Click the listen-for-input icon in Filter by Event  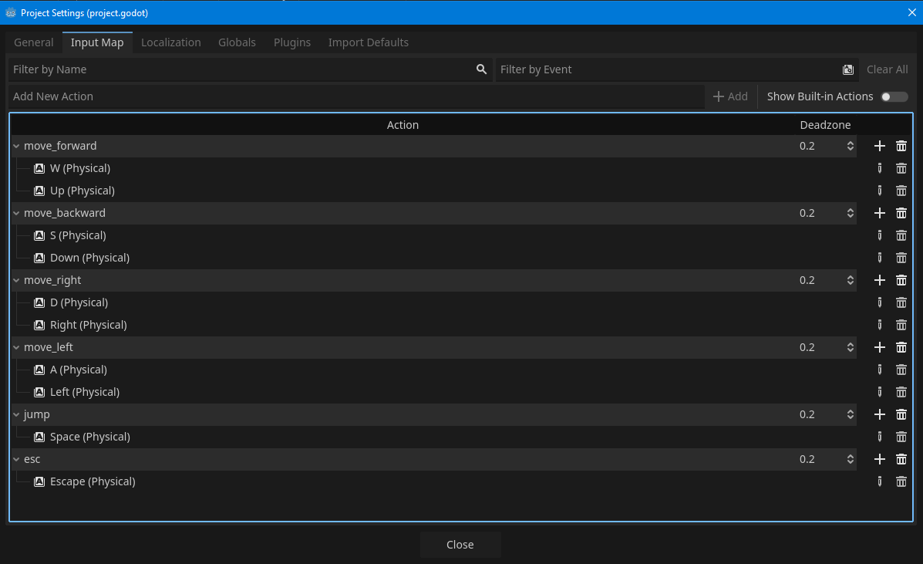click(848, 69)
